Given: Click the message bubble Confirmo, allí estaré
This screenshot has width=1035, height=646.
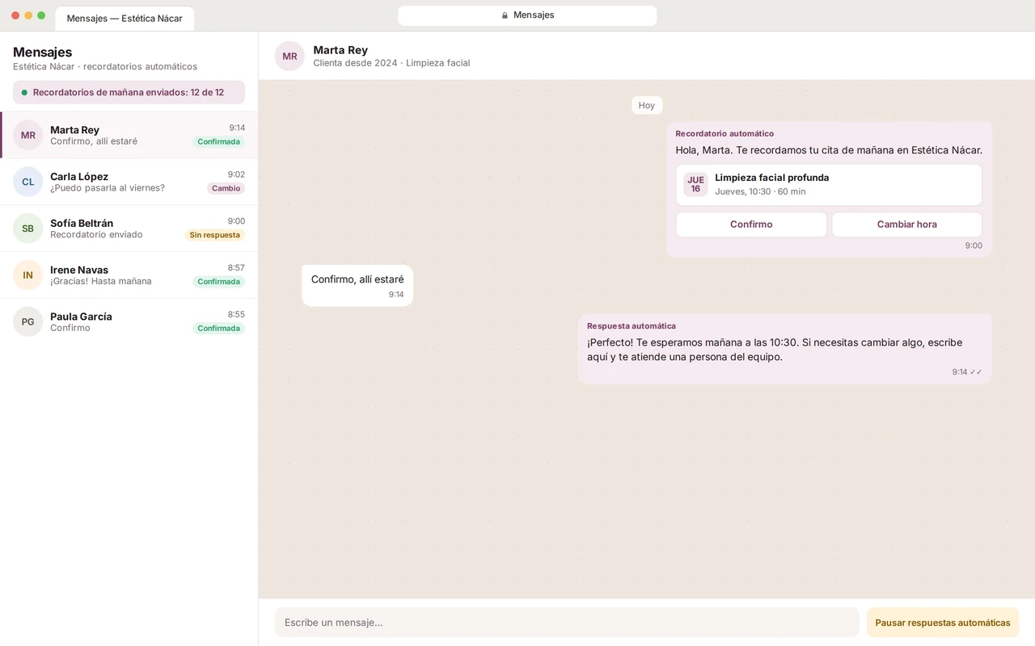Looking at the screenshot, I should coord(357,286).
